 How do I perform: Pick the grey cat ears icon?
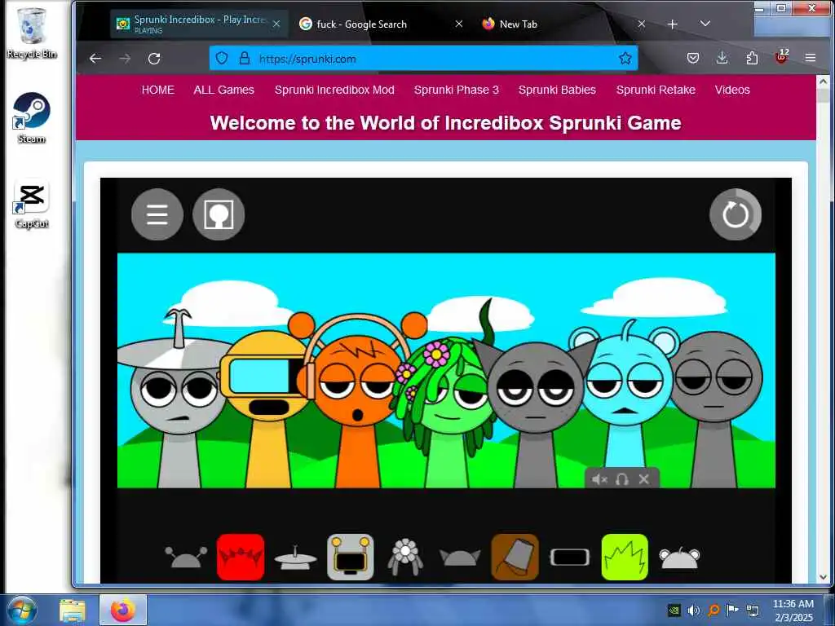pos(460,558)
